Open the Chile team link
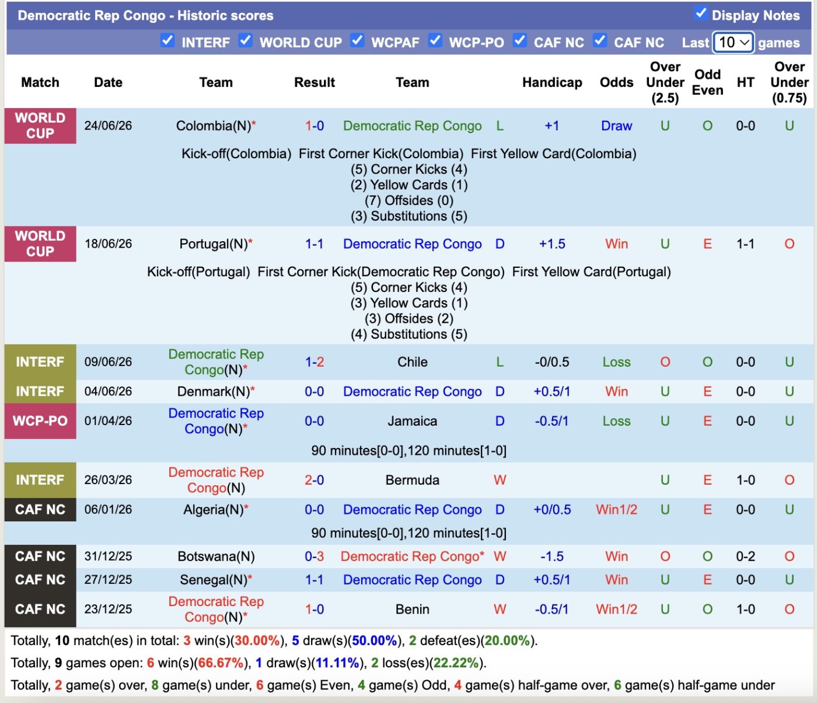Viewport: 817px width, 703px height. (x=413, y=362)
